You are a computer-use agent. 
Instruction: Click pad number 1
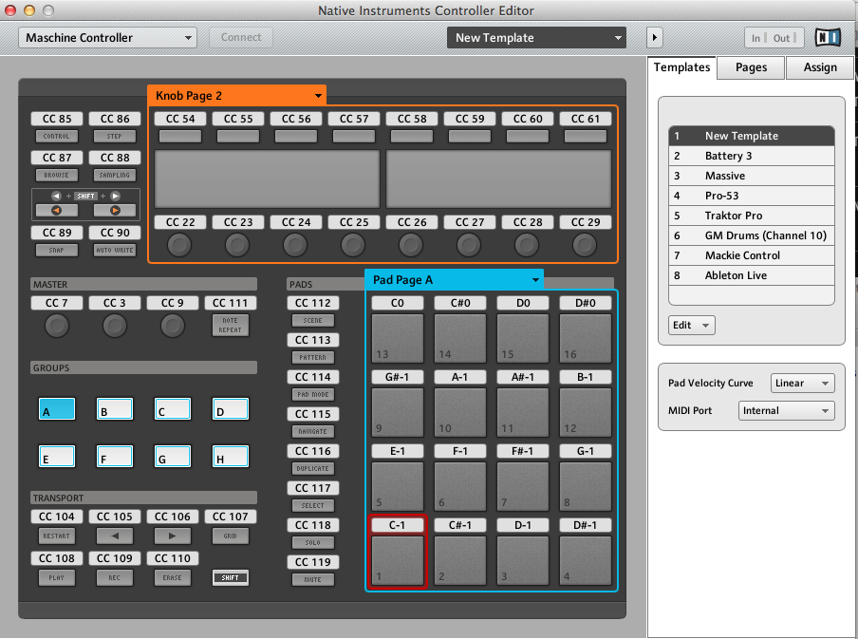point(398,561)
